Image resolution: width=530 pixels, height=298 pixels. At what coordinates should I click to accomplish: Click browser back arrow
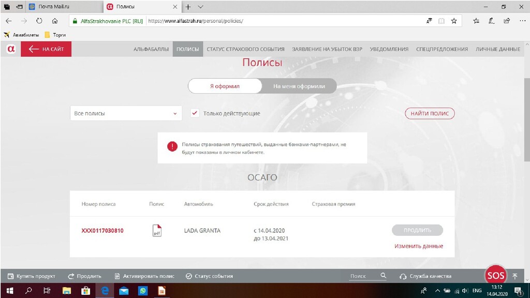[x=9, y=21]
